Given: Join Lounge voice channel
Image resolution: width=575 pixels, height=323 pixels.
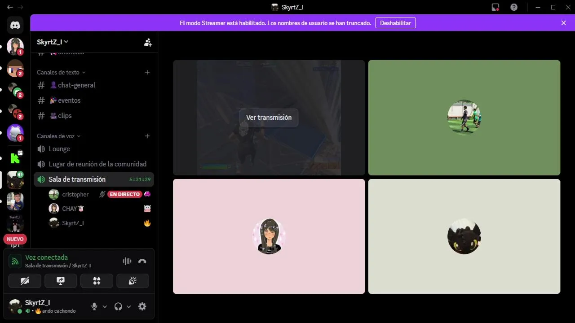Looking at the screenshot, I should (x=94, y=149).
